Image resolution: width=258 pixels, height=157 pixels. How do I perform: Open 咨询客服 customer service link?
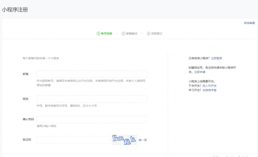[x=249, y=23]
